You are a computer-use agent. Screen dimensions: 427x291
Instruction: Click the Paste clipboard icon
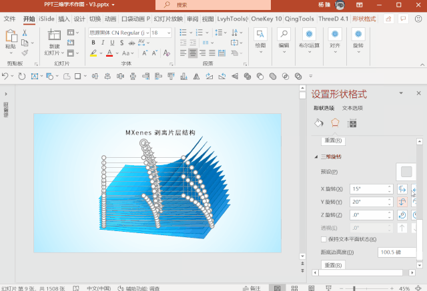click(11, 36)
